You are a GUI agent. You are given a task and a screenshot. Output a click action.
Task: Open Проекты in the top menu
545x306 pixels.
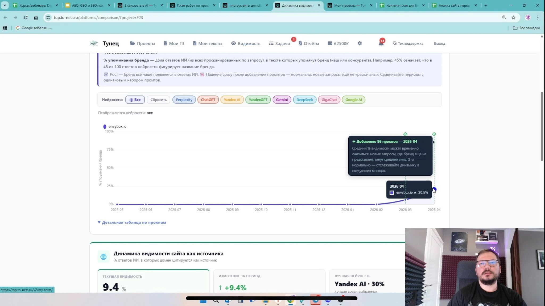[x=142, y=43]
